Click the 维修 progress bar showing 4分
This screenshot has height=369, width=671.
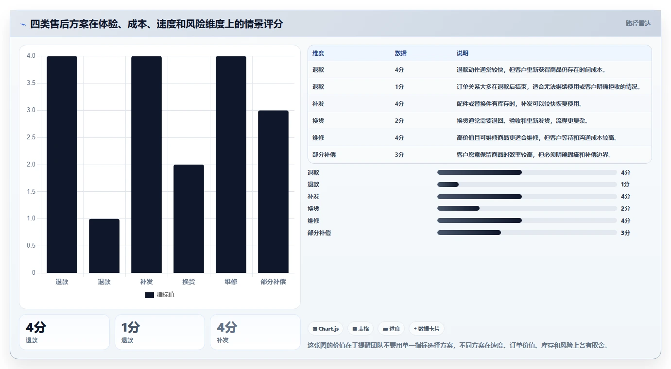point(527,220)
